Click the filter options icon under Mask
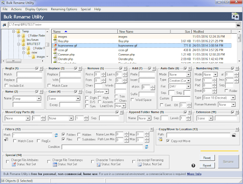Viewport: 243px width, 184px height. 6,139
